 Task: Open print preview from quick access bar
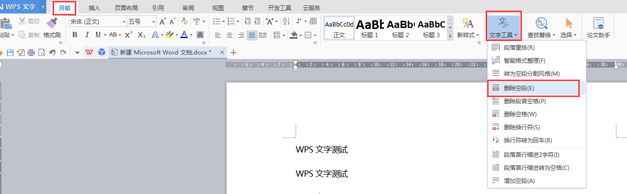pyautogui.click(x=41, y=52)
